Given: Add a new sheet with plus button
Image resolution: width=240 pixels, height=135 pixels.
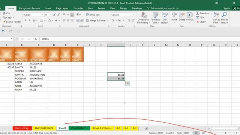Looking at the screenshot, I should (x=146, y=128).
